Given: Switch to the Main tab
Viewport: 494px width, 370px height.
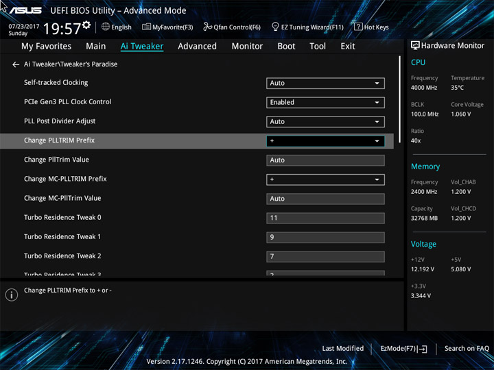Looking at the screenshot, I should click(96, 47).
